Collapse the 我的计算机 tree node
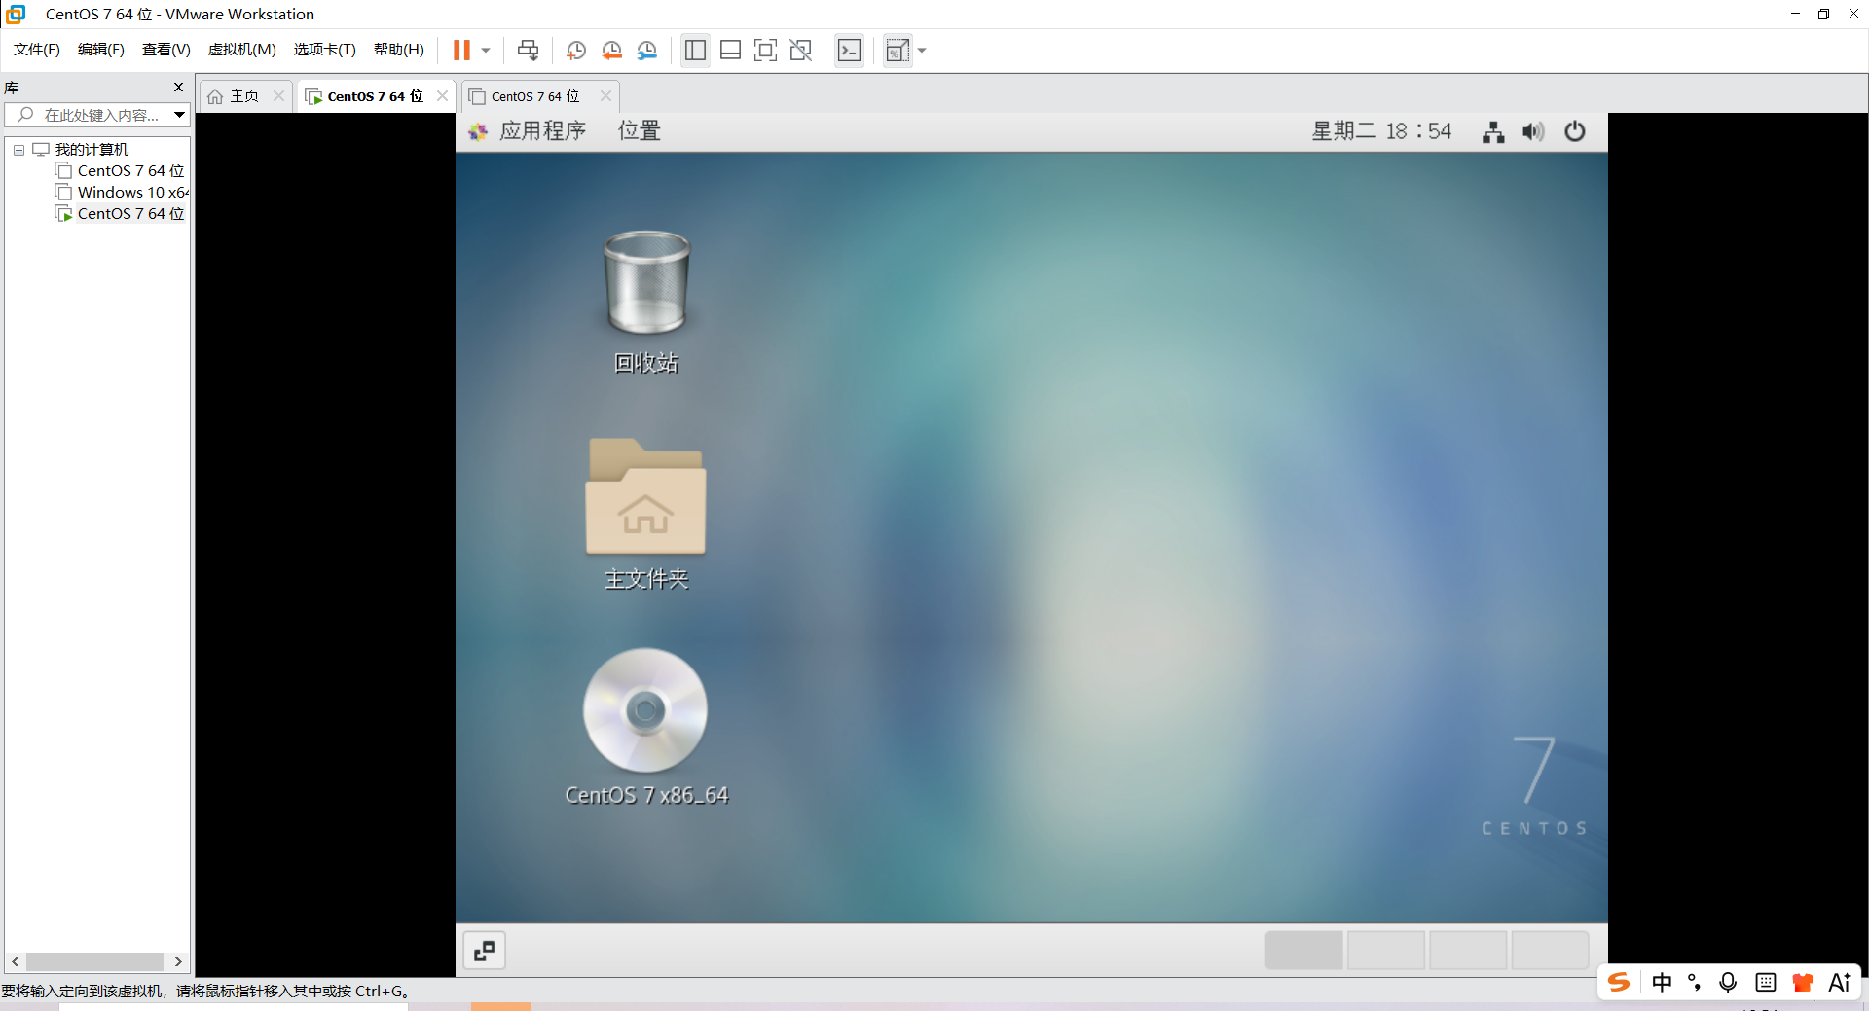Image resolution: width=1869 pixels, height=1011 pixels. 18,150
